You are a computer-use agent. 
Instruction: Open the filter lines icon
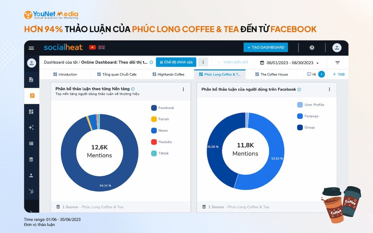point(338,63)
